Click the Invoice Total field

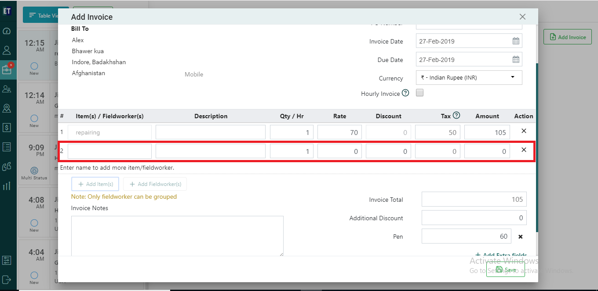[x=474, y=199]
